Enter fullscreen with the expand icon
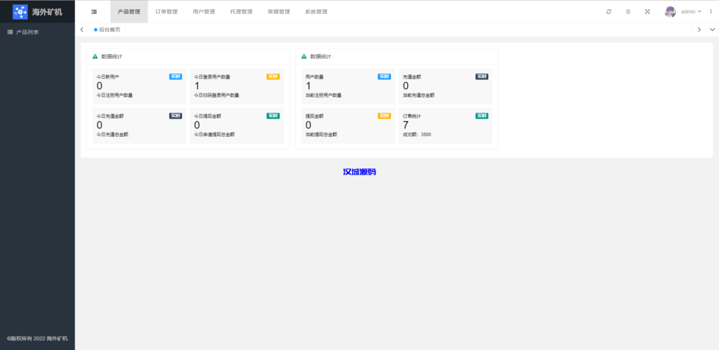 [x=647, y=12]
